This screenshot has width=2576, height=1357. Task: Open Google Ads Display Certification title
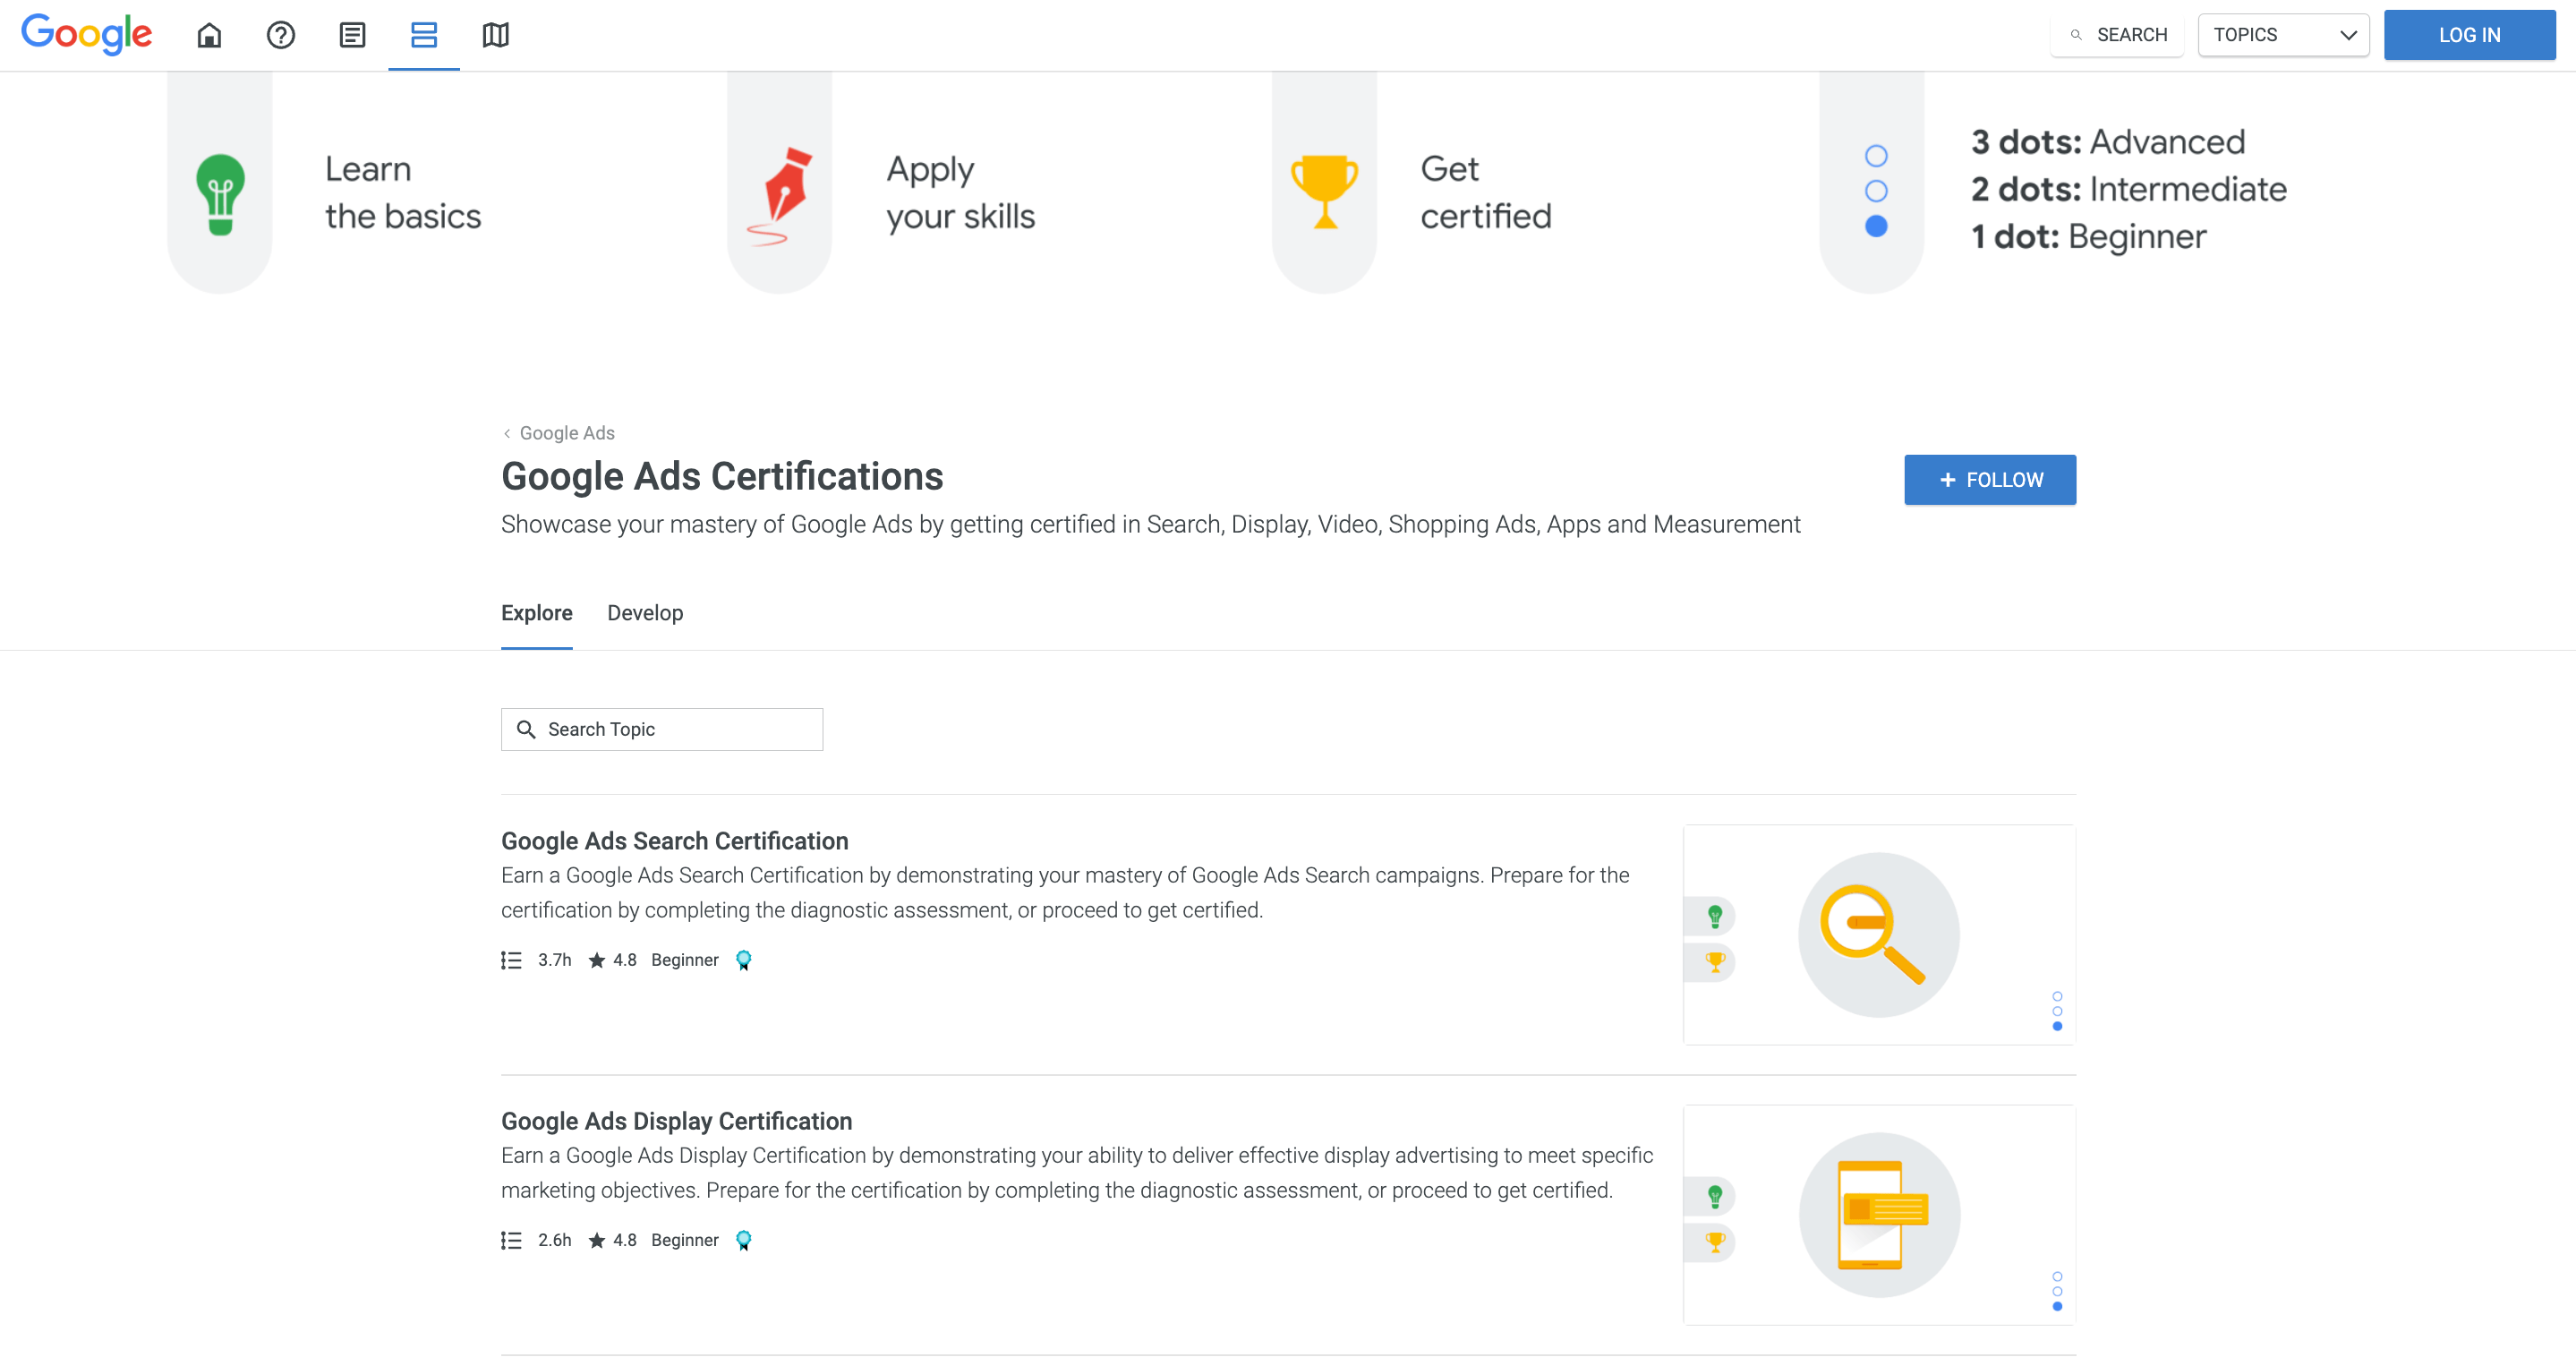(677, 1121)
